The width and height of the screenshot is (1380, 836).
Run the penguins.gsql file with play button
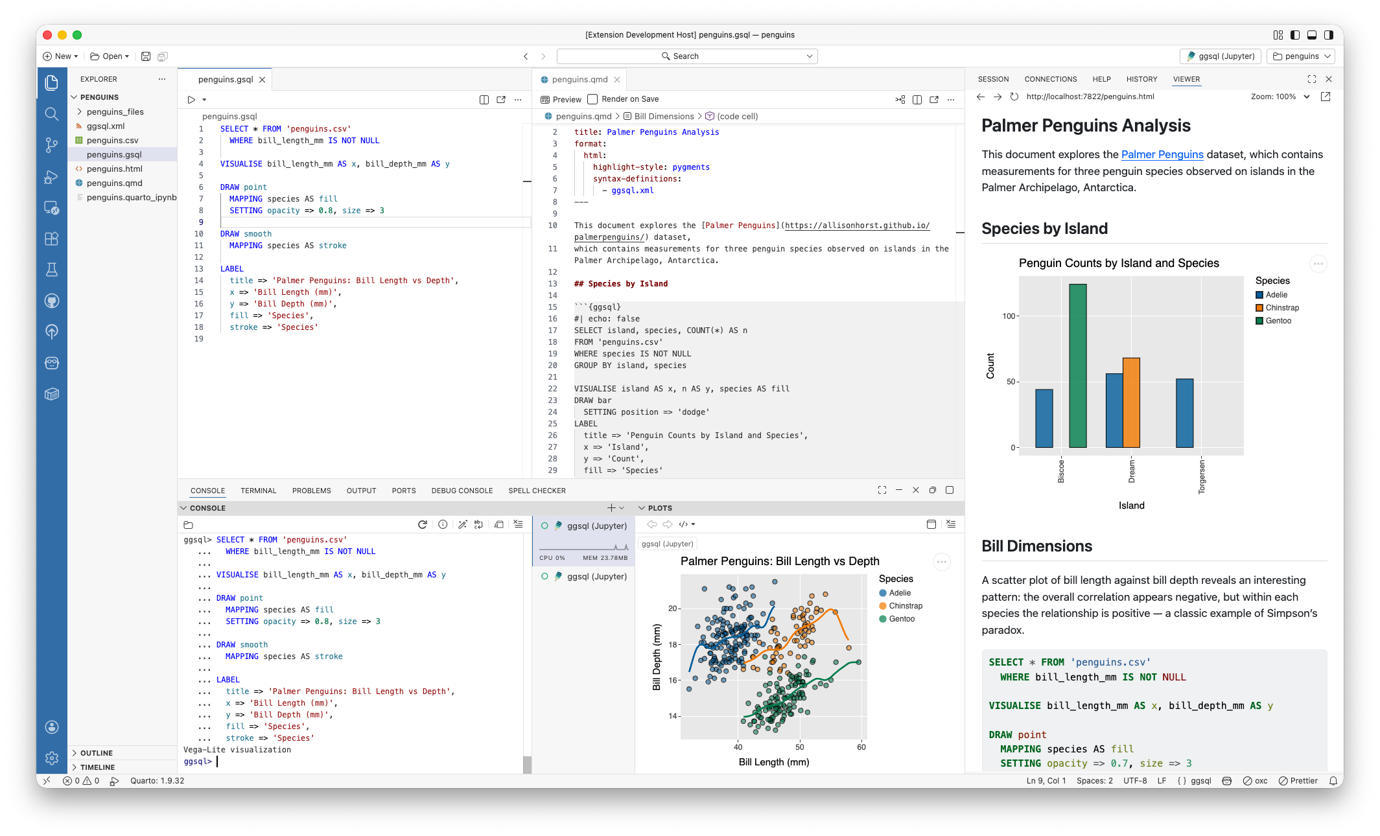[x=191, y=100]
